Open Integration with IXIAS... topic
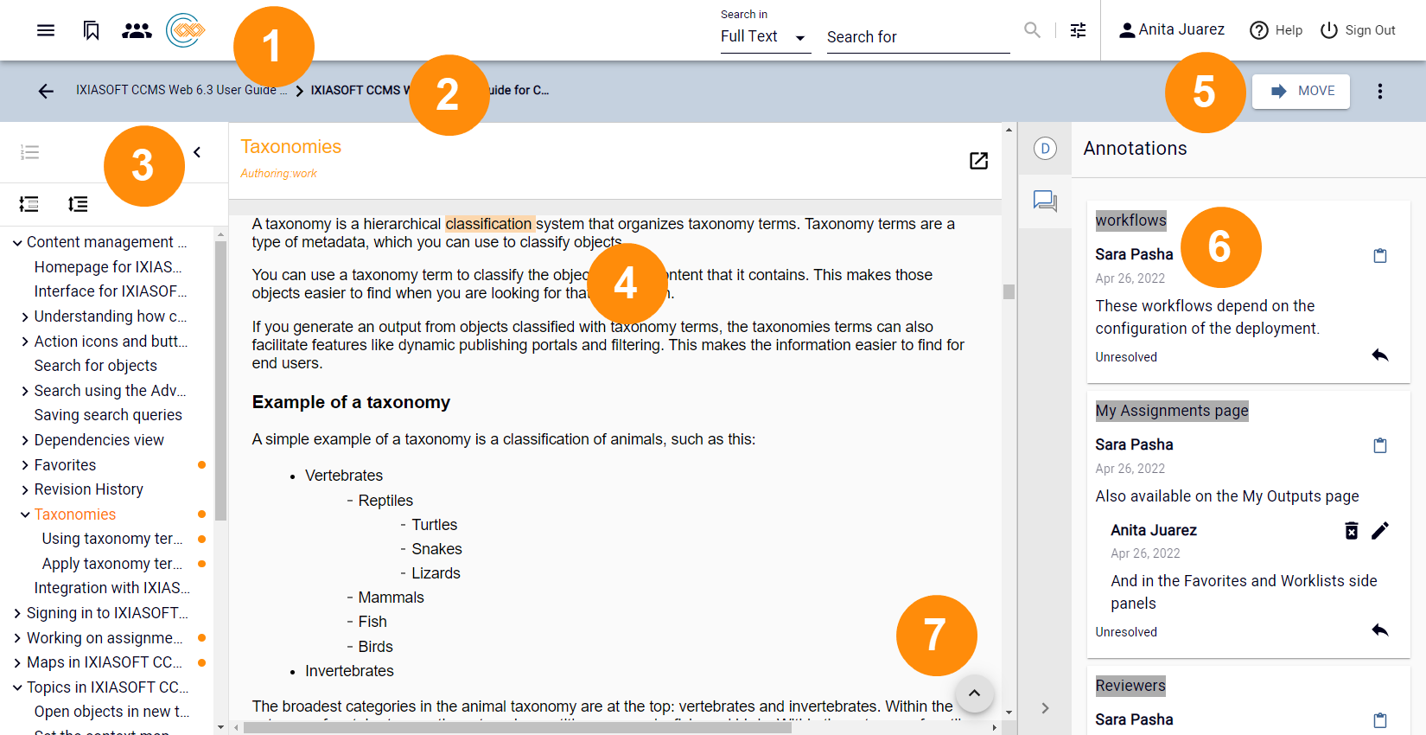This screenshot has width=1426, height=735. (111, 588)
